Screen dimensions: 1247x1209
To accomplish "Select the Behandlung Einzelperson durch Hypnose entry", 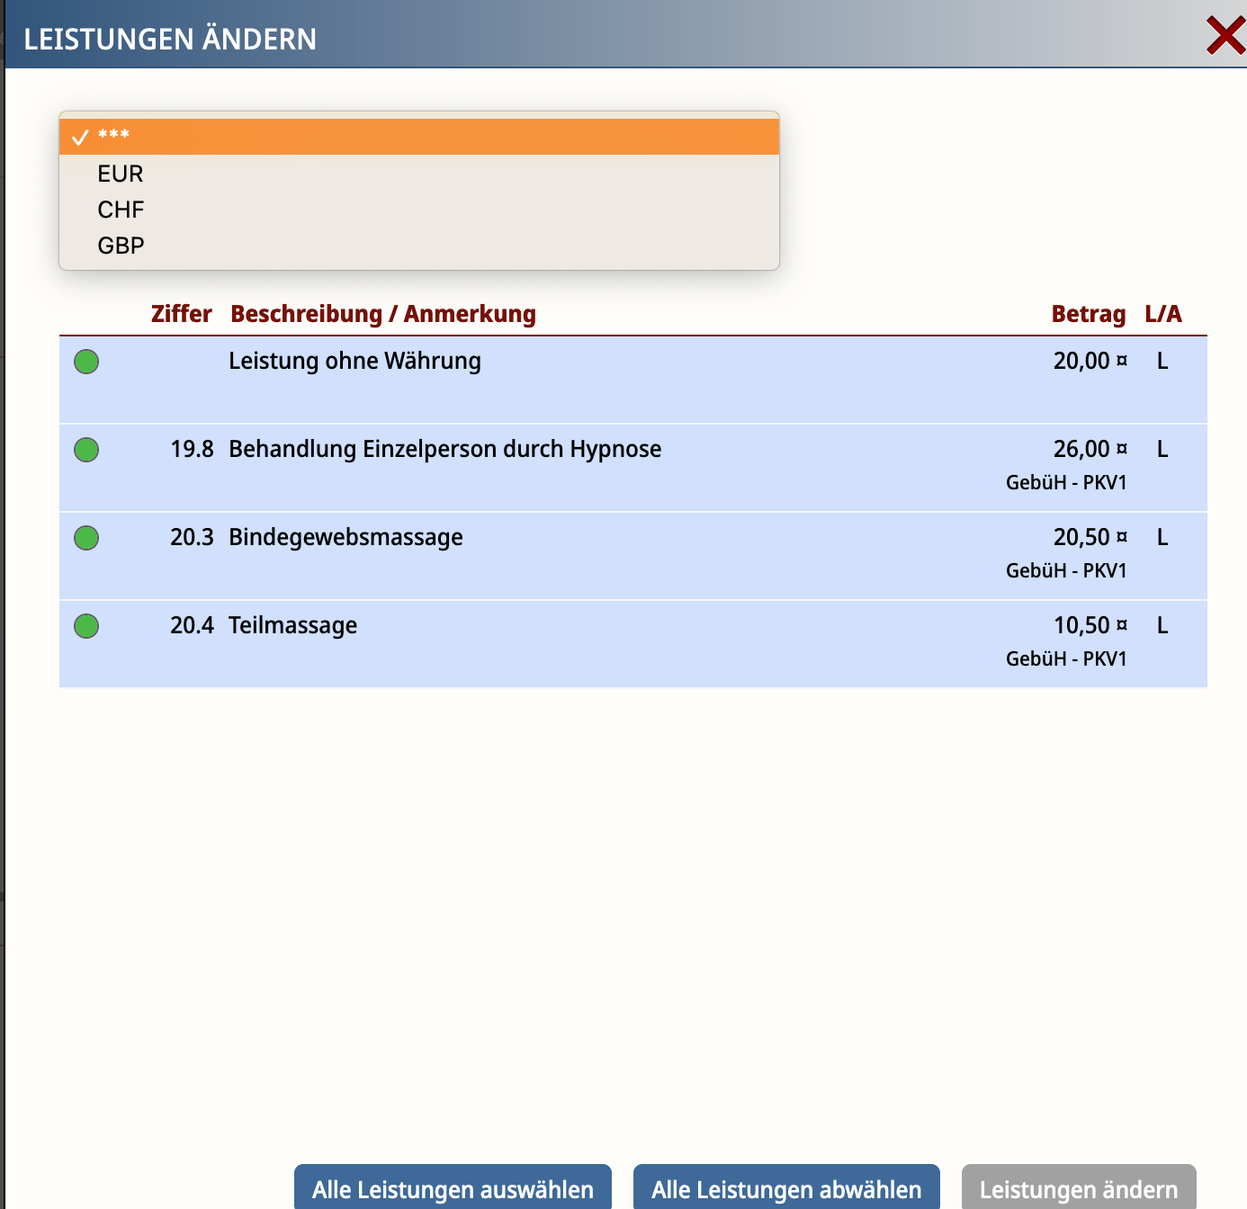I will 444,449.
